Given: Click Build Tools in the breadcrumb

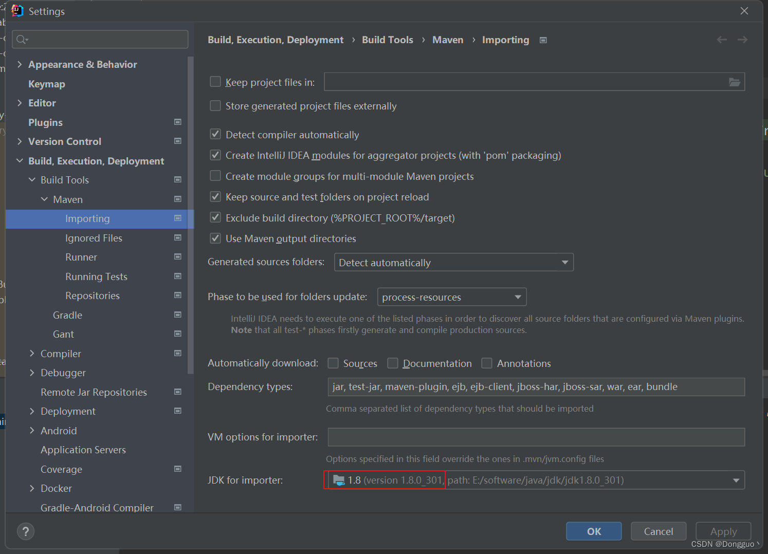Looking at the screenshot, I should [388, 40].
